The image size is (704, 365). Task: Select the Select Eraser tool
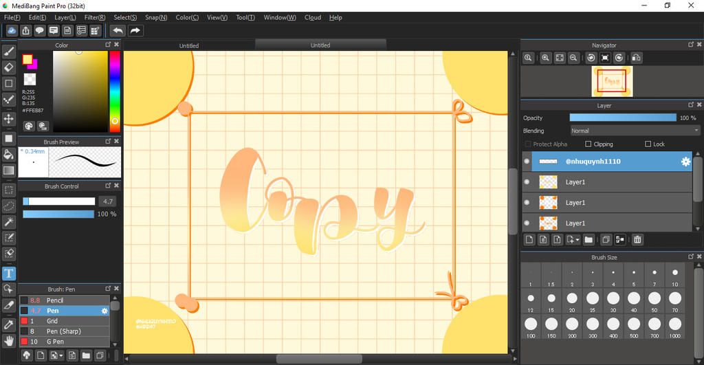point(8,253)
